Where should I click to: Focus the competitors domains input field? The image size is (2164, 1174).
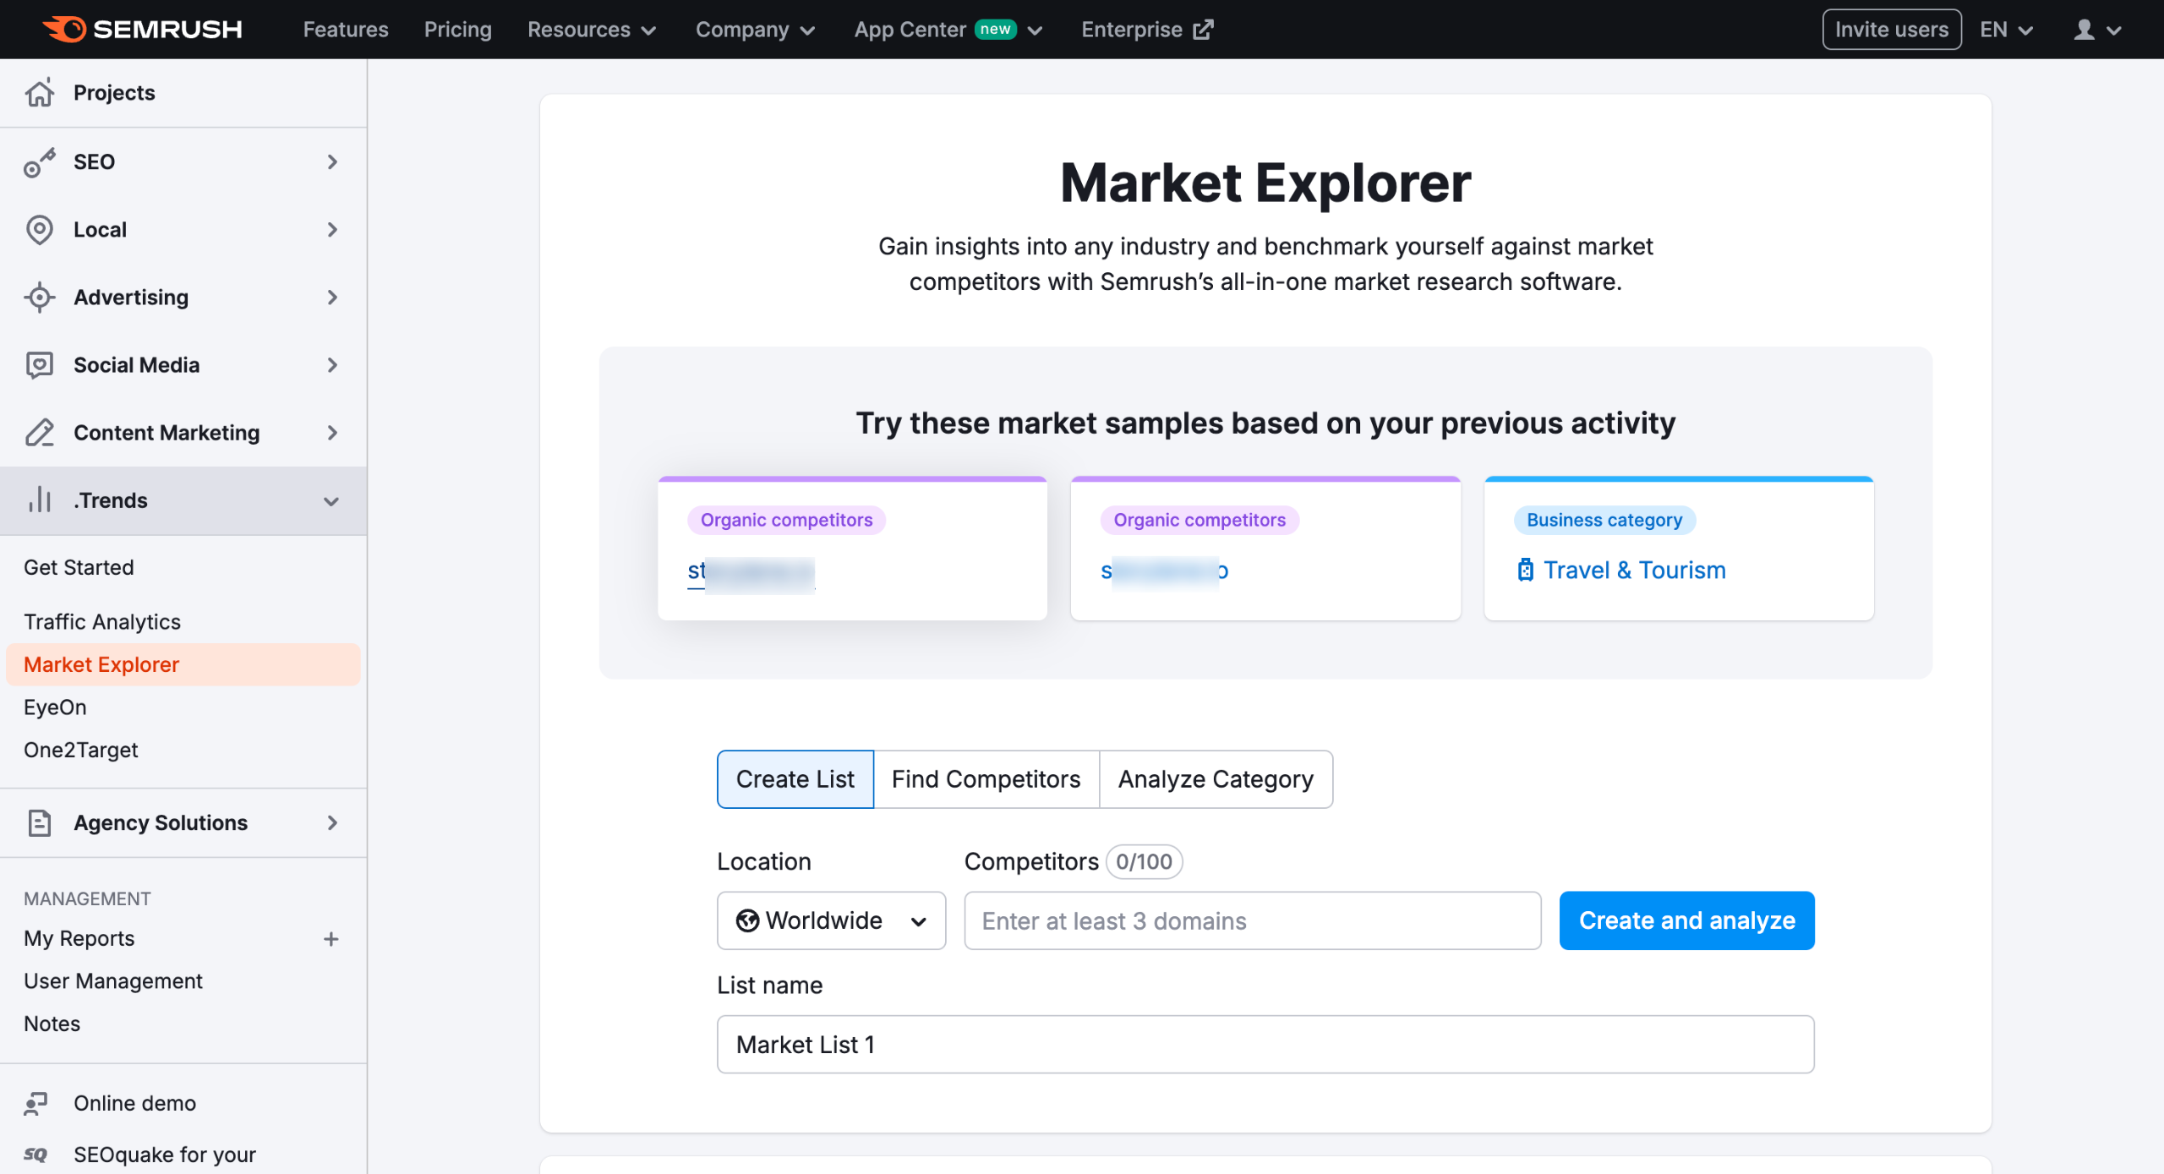[x=1252, y=920]
